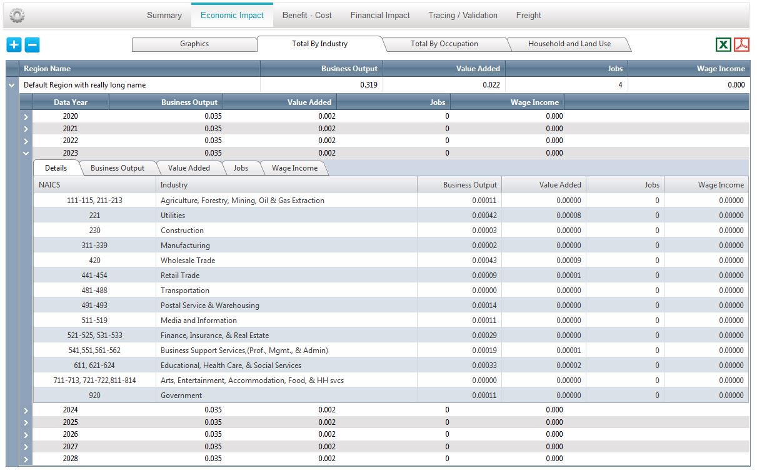The height and width of the screenshot is (473, 757).
Task: Sort by the Industry column header
Action: (x=286, y=184)
